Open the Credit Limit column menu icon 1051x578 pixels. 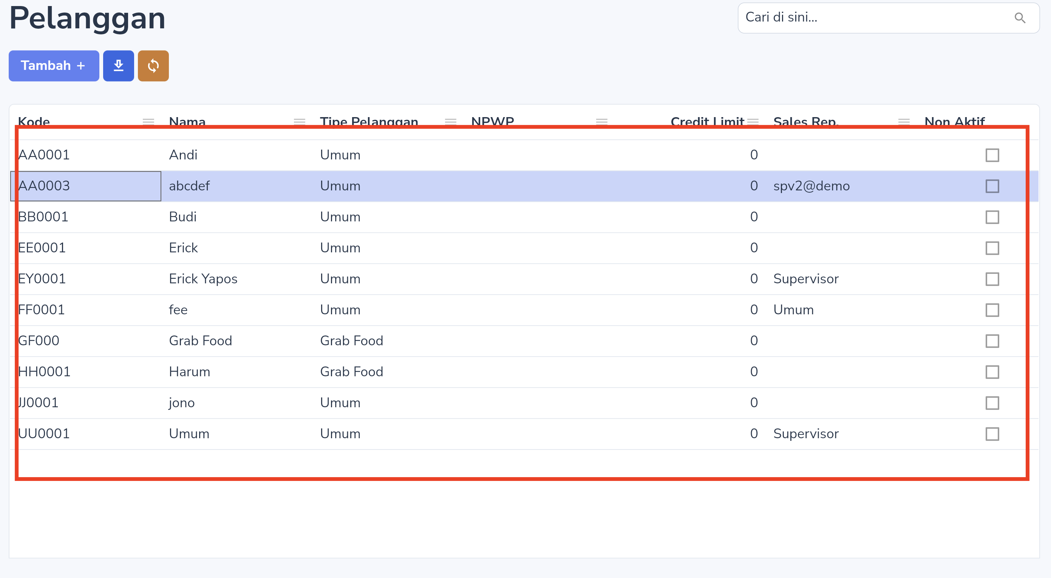(753, 122)
